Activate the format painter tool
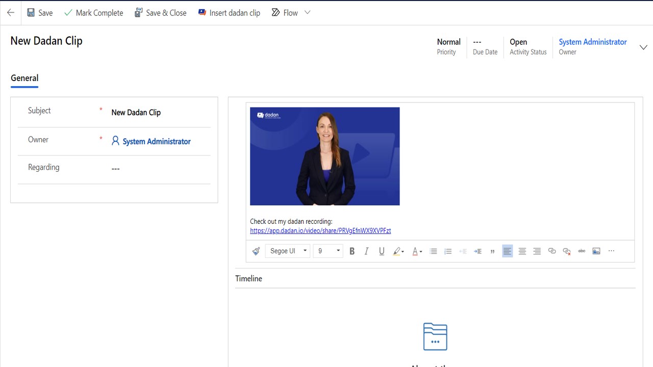This screenshot has width=653, height=367. pos(256,251)
